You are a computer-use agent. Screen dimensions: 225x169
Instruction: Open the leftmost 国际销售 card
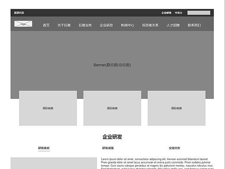(x=48, y=108)
